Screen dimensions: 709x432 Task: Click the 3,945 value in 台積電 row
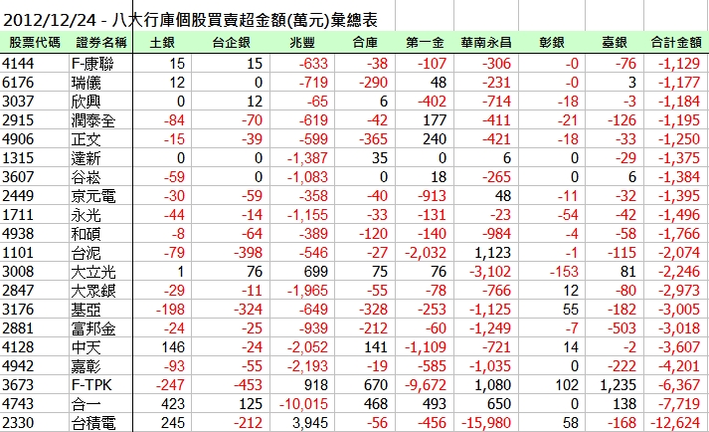(x=309, y=423)
